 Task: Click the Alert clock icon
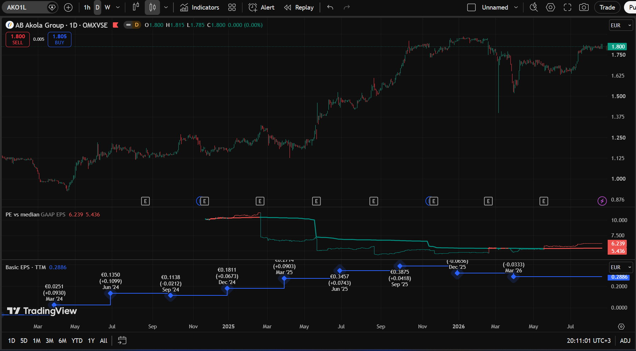(x=253, y=7)
